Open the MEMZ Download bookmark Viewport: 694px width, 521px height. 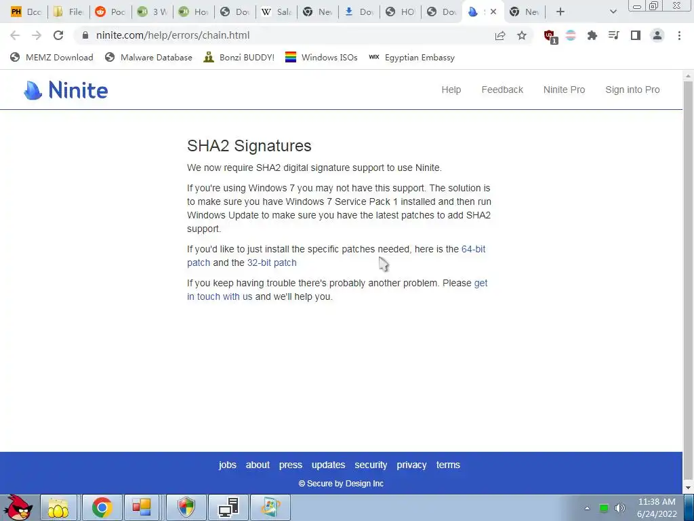click(52, 58)
